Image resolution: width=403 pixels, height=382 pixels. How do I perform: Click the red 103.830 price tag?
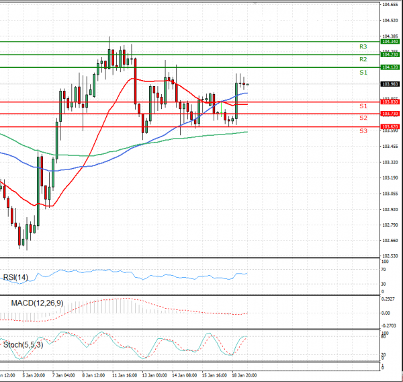pyautogui.click(x=390, y=102)
